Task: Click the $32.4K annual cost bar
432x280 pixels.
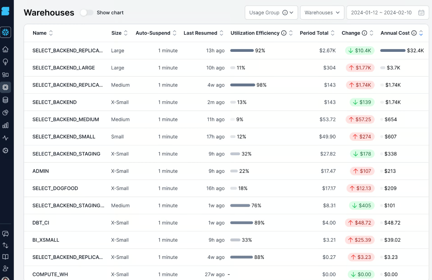Action: (x=393, y=51)
